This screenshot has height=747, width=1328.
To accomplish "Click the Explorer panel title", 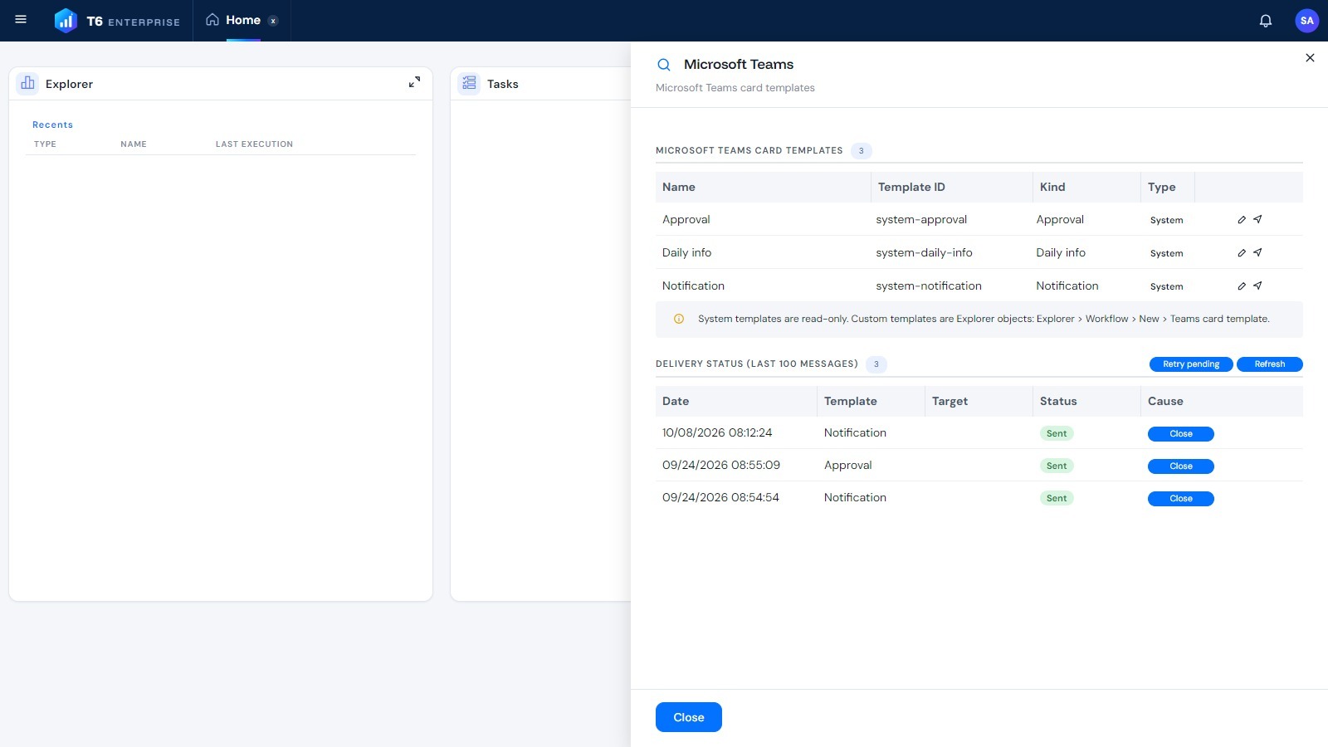I will (x=69, y=84).
